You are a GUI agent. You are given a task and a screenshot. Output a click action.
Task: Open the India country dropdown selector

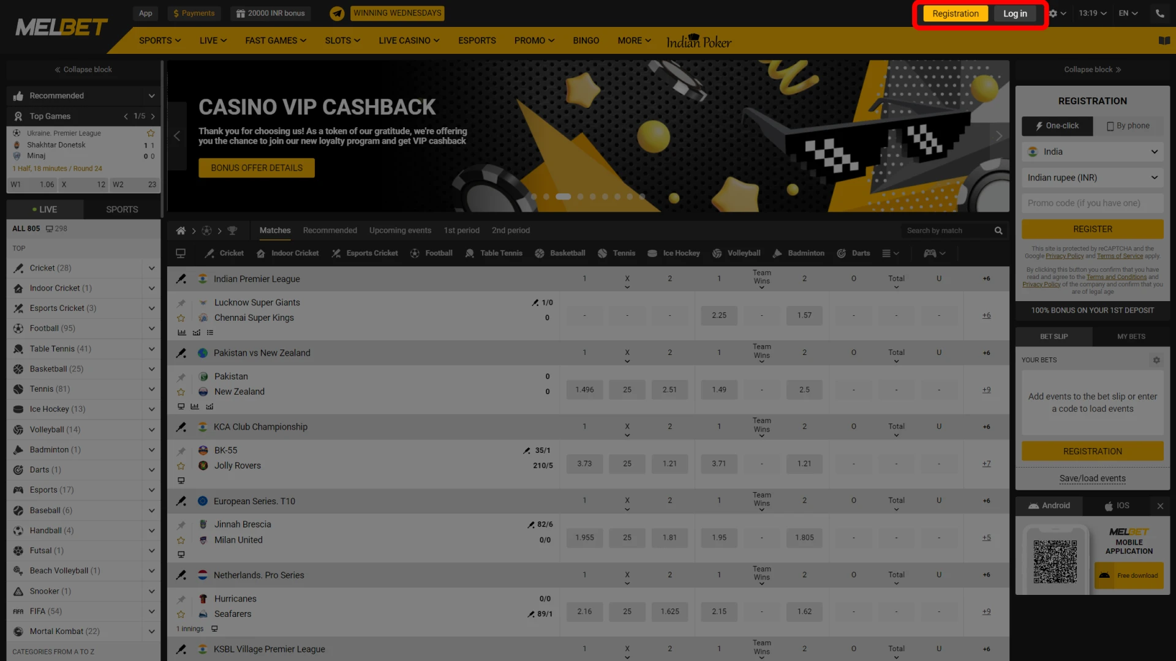tap(1093, 152)
